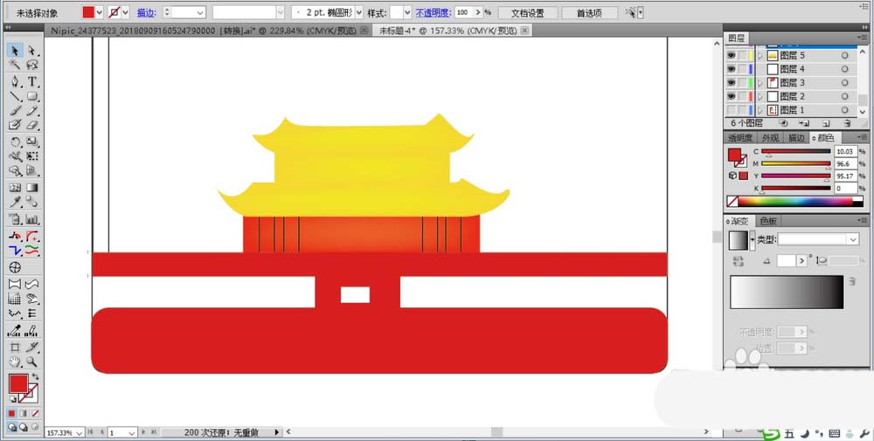Open the 样式 style dropdown
Screen dimensions: 874x441
tap(407, 12)
